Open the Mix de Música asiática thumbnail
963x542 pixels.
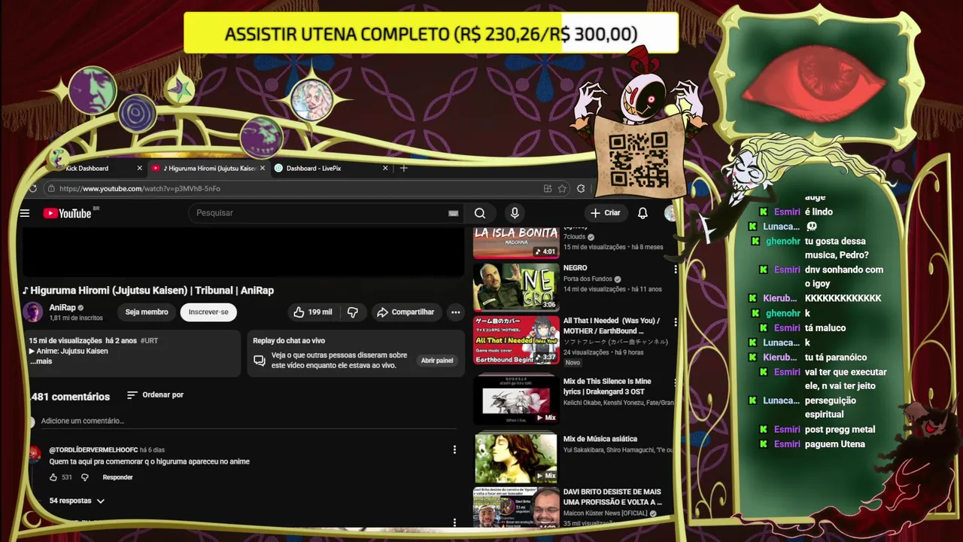pyautogui.click(x=516, y=457)
